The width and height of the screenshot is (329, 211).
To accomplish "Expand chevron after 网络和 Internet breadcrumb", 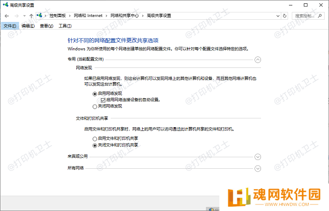I will click(106, 16).
